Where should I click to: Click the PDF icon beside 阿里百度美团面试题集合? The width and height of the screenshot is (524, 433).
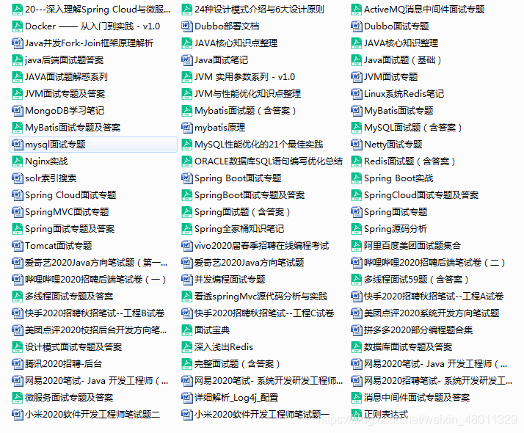(x=356, y=246)
